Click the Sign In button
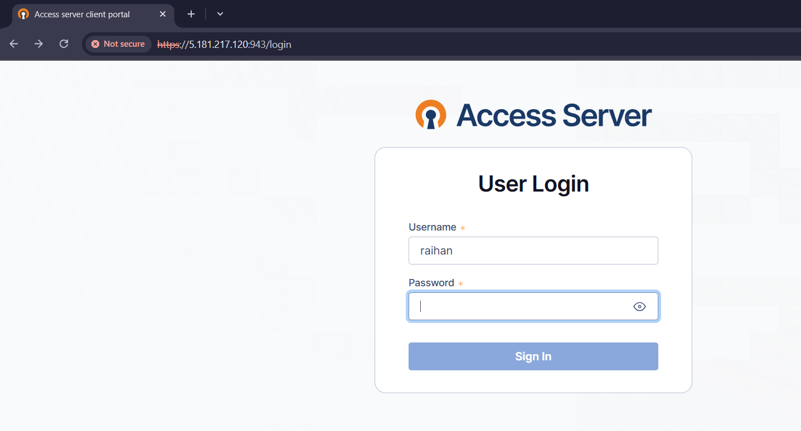The height and width of the screenshot is (431, 801). coord(533,356)
